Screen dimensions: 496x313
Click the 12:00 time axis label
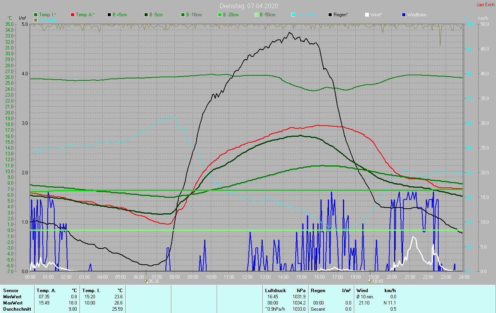pos(247,277)
